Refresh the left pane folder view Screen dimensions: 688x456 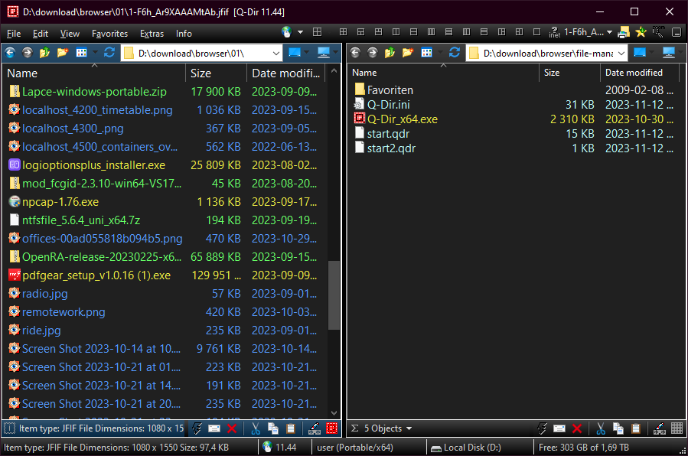(x=109, y=53)
